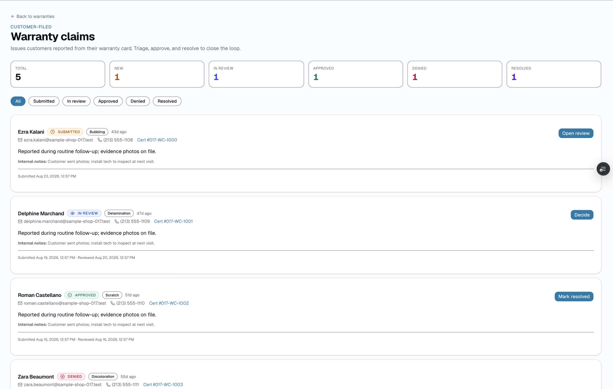Image resolution: width=613 pixels, height=389 pixels.
Task: Click the IN REVIEW stat card
Action: point(256,74)
